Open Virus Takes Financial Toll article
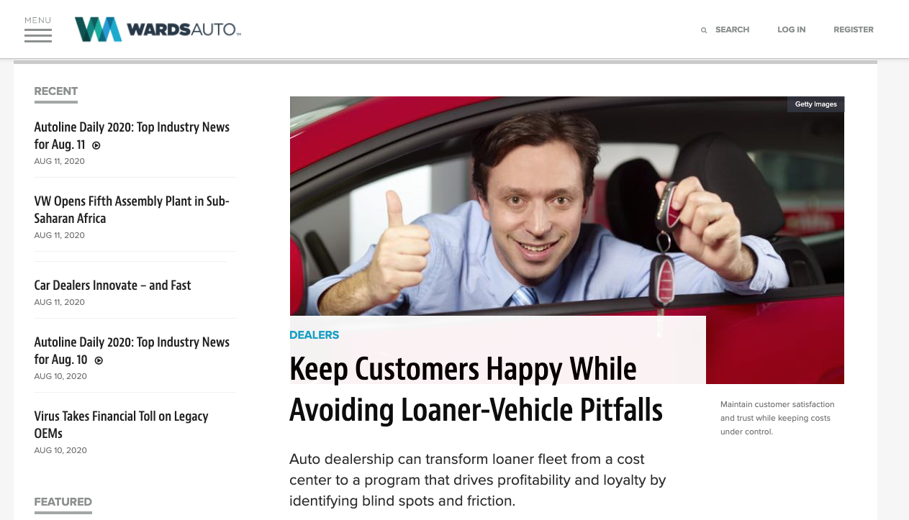This screenshot has height=520, width=909. (121, 424)
